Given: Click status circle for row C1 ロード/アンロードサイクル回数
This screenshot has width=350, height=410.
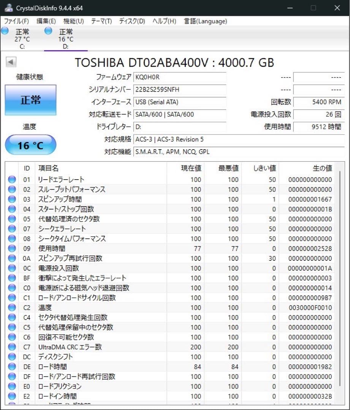Looking at the screenshot, I should (x=12, y=298).
